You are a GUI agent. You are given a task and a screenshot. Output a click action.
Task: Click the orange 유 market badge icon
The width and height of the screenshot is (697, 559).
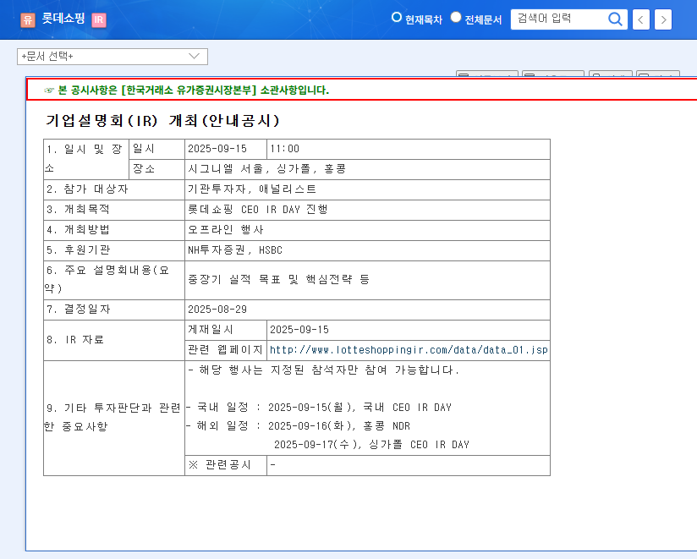coord(28,20)
